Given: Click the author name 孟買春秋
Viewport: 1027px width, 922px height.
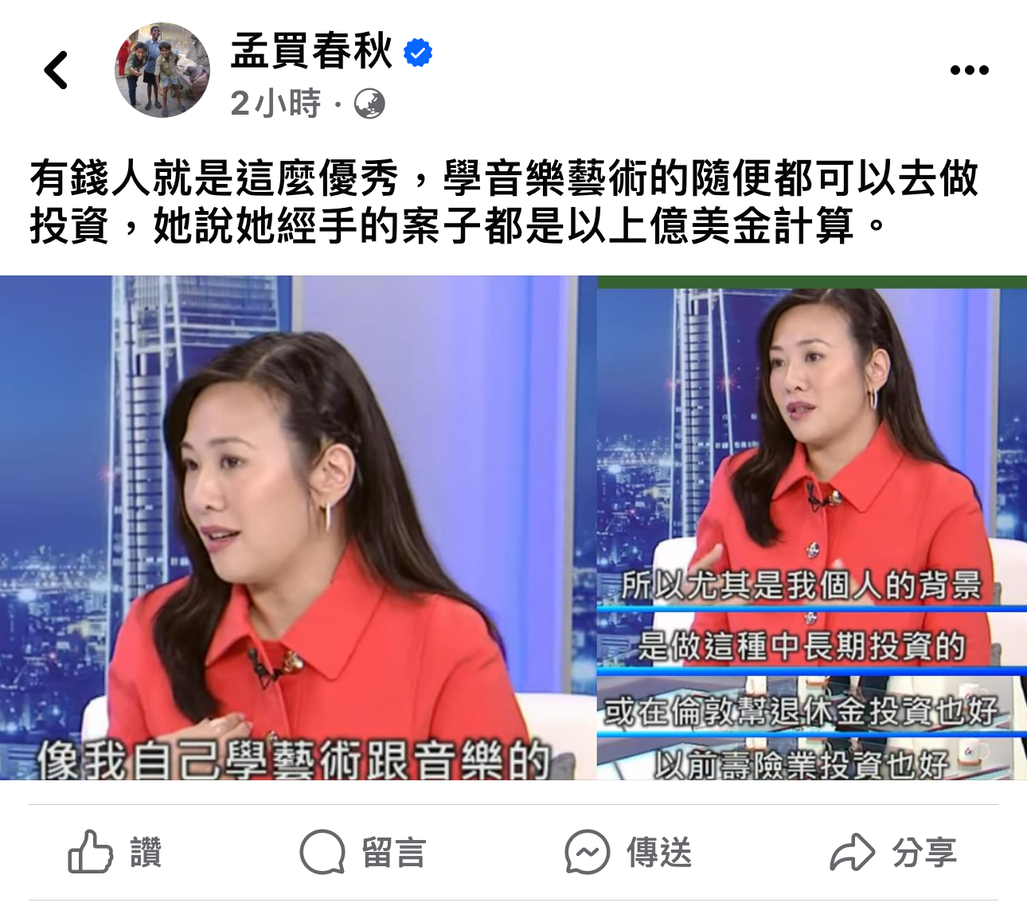Looking at the screenshot, I should (x=312, y=52).
